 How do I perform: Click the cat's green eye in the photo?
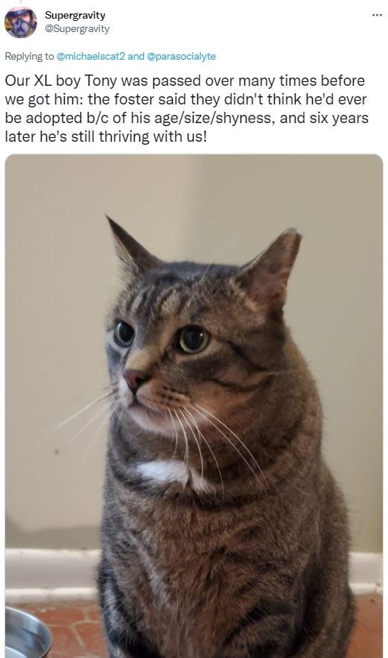193,339
